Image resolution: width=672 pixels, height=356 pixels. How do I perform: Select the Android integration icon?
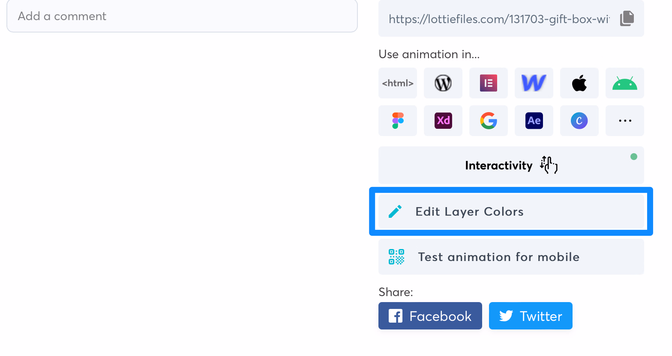(x=624, y=83)
